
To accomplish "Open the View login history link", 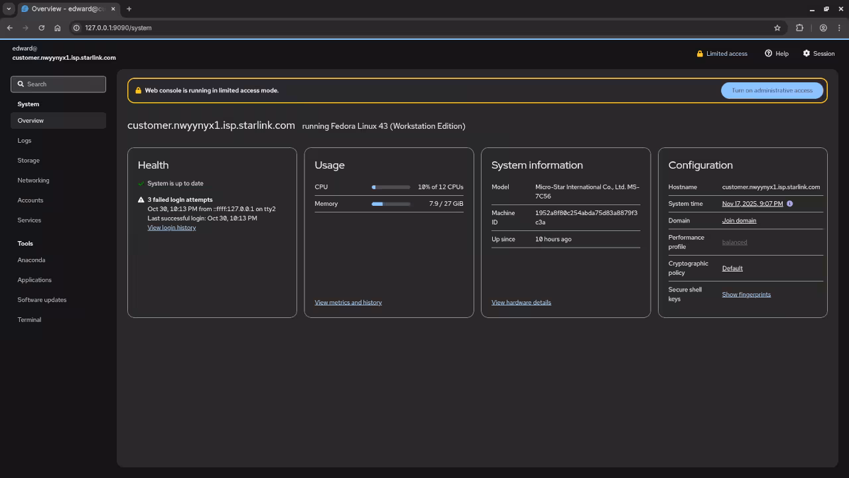I will (171, 228).
